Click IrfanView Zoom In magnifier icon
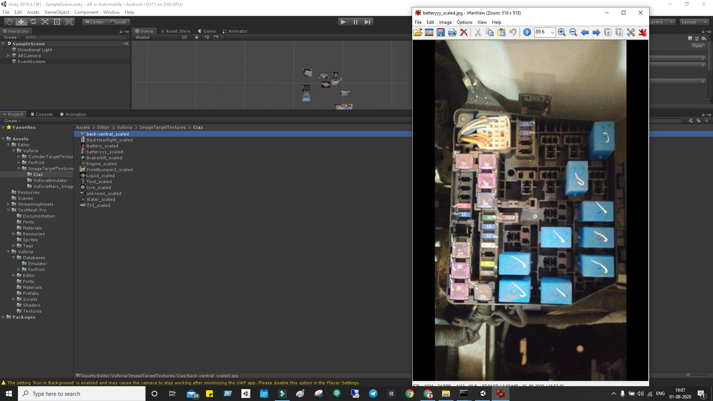This screenshot has width=713, height=401. [561, 33]
